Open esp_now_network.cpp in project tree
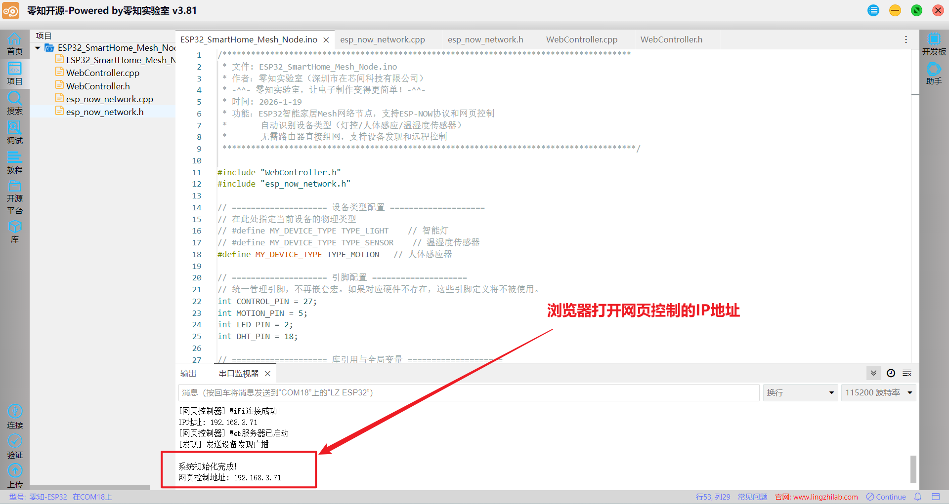Image resolution: width=949 pixels, height=504 pixels. [110, 99]
